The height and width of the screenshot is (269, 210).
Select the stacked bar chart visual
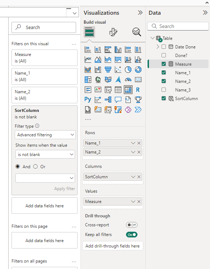click(88, 50)
